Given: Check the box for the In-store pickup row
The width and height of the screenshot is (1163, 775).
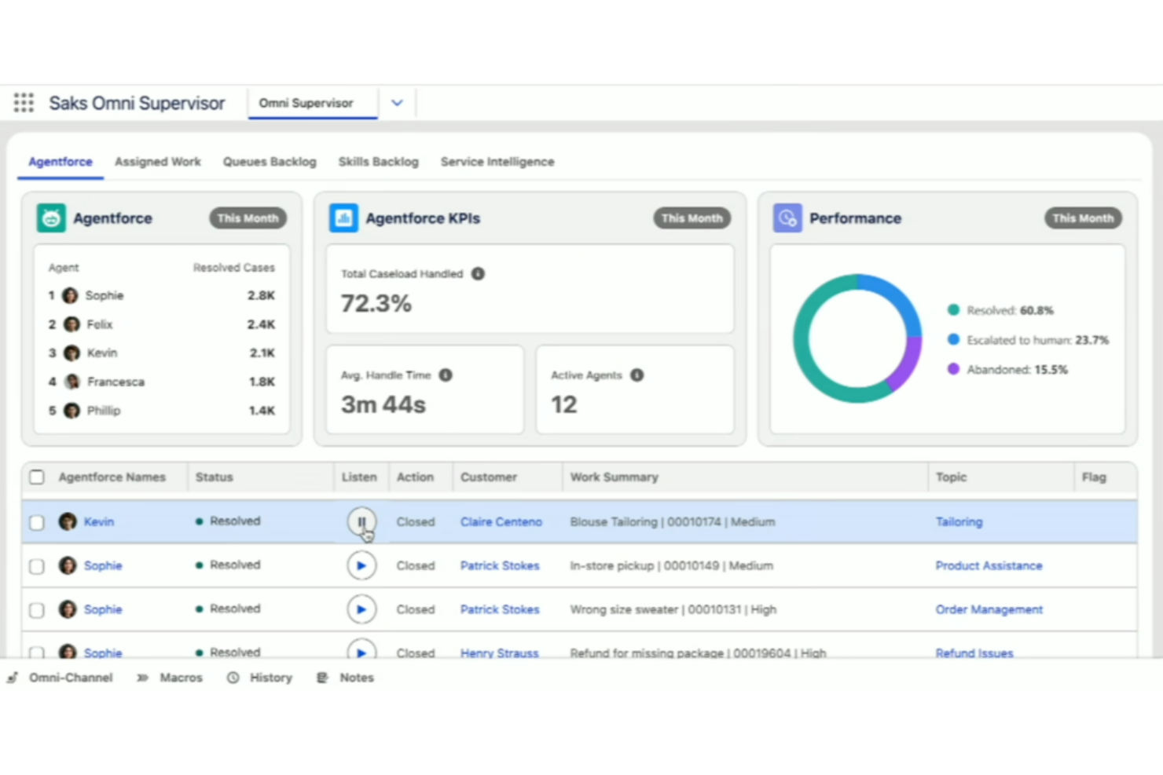Looking at the screenshot, I should (x=37, y=566).
